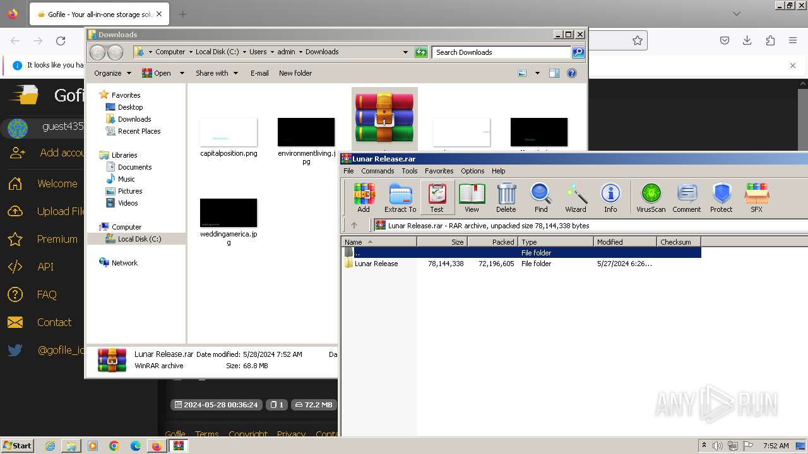Screen dimensions: 808x454
Task: Click the Search Downloads field
Action: click(x=502, y=52)
